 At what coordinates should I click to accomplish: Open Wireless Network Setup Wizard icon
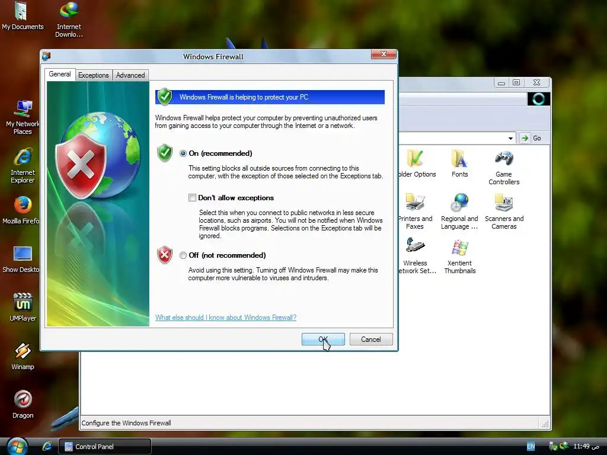pyautogui.click(x=417, y=256)
